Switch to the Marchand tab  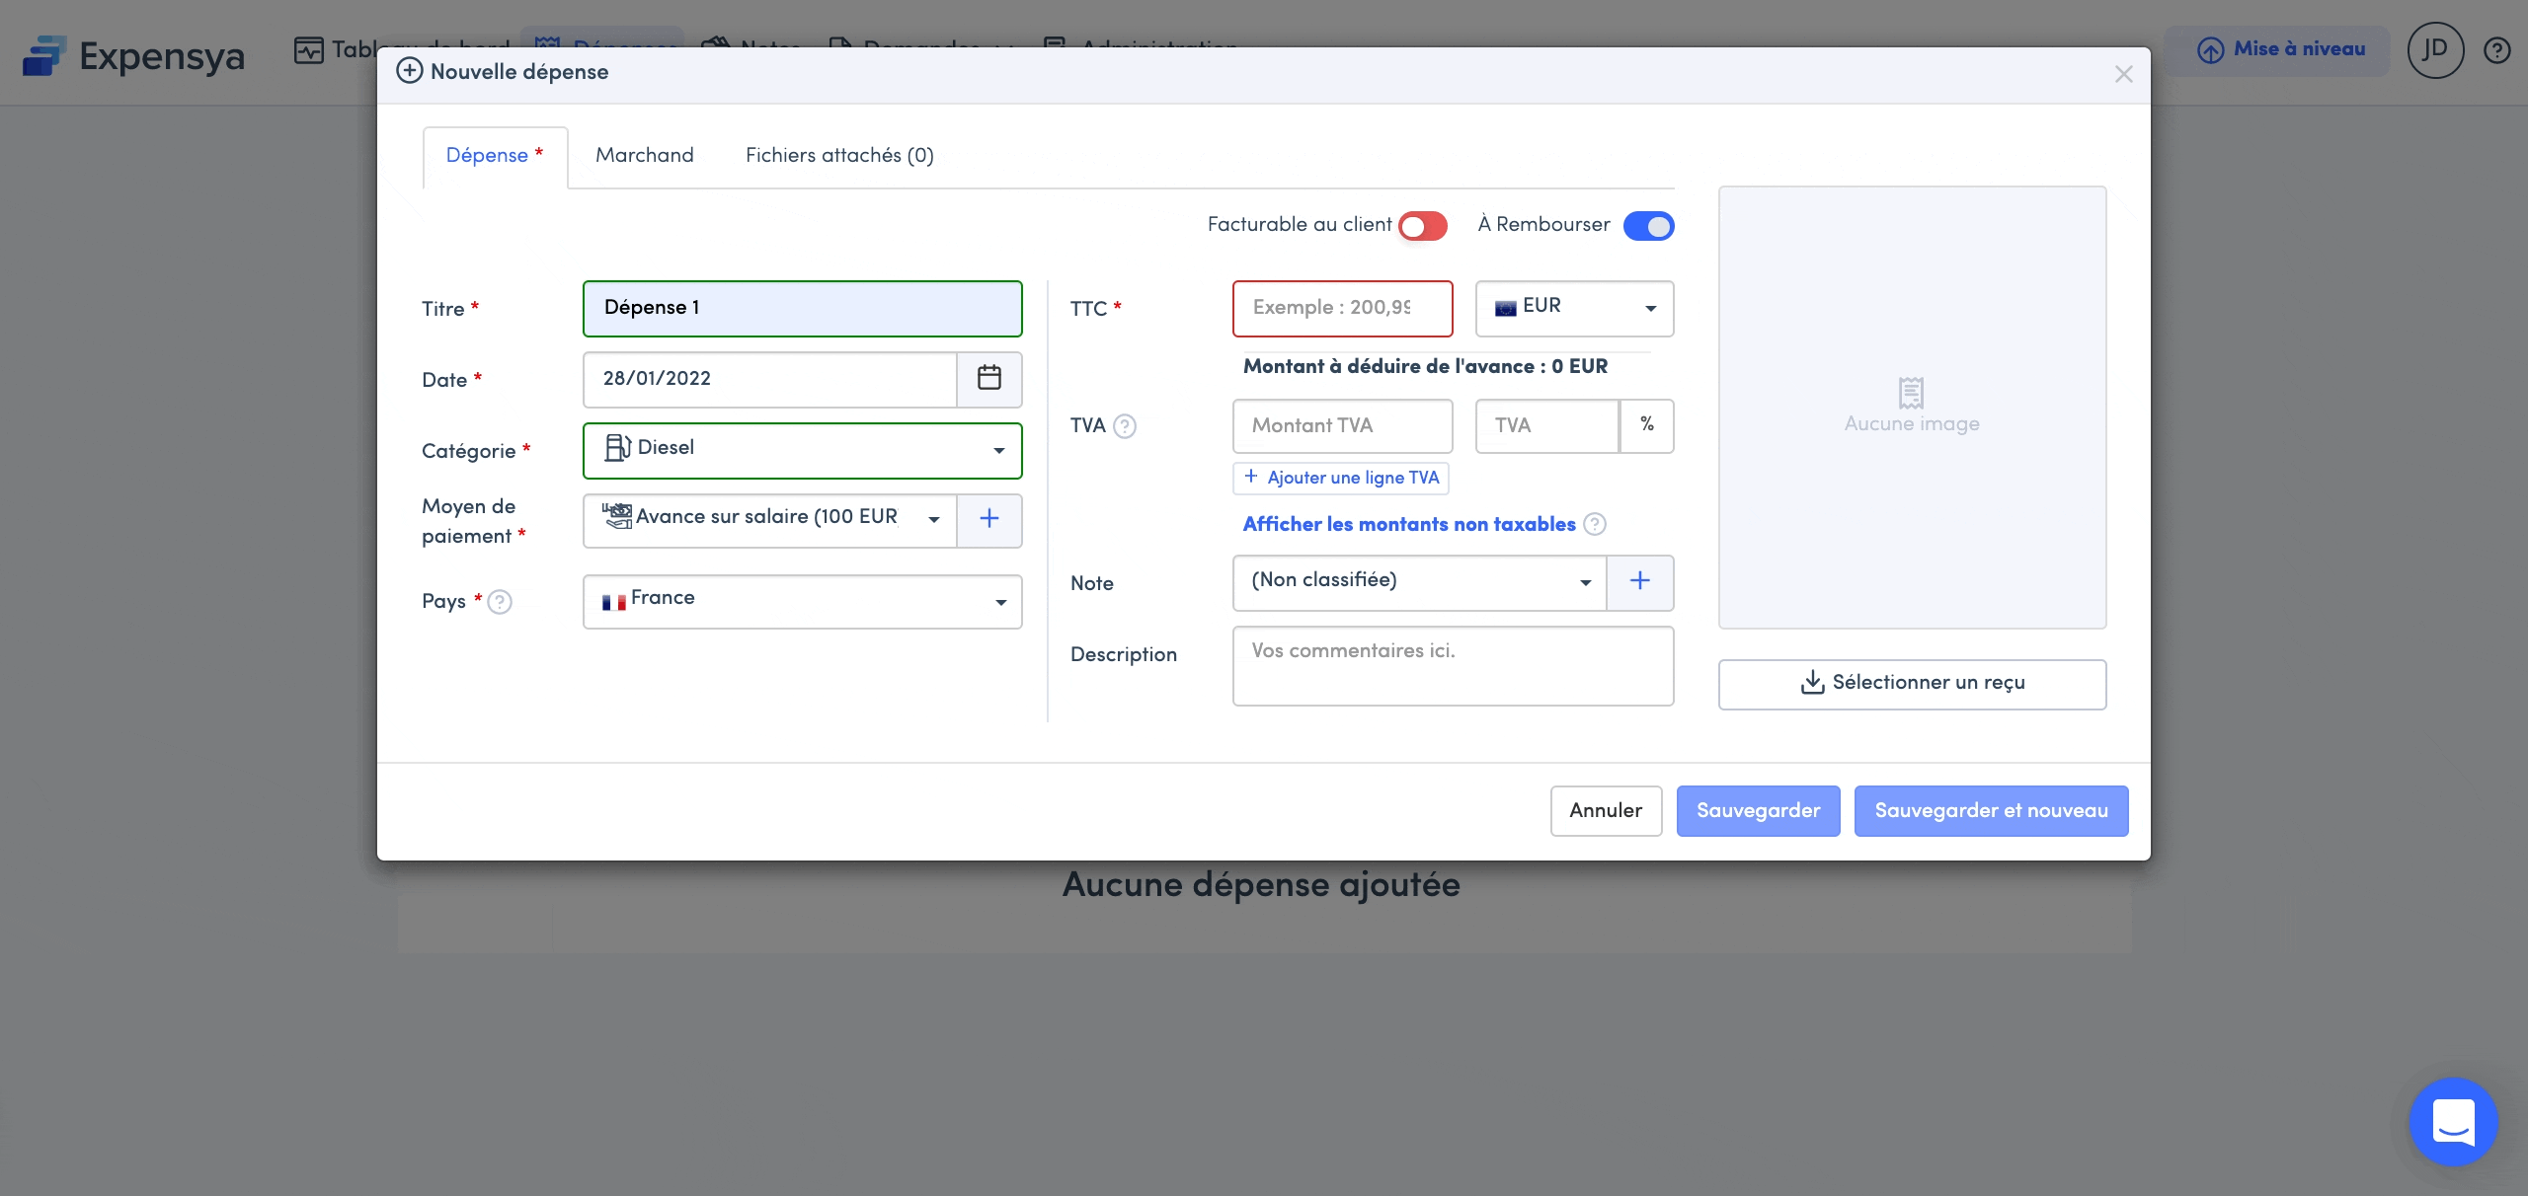pyautogui.click(x=644, y=156)
